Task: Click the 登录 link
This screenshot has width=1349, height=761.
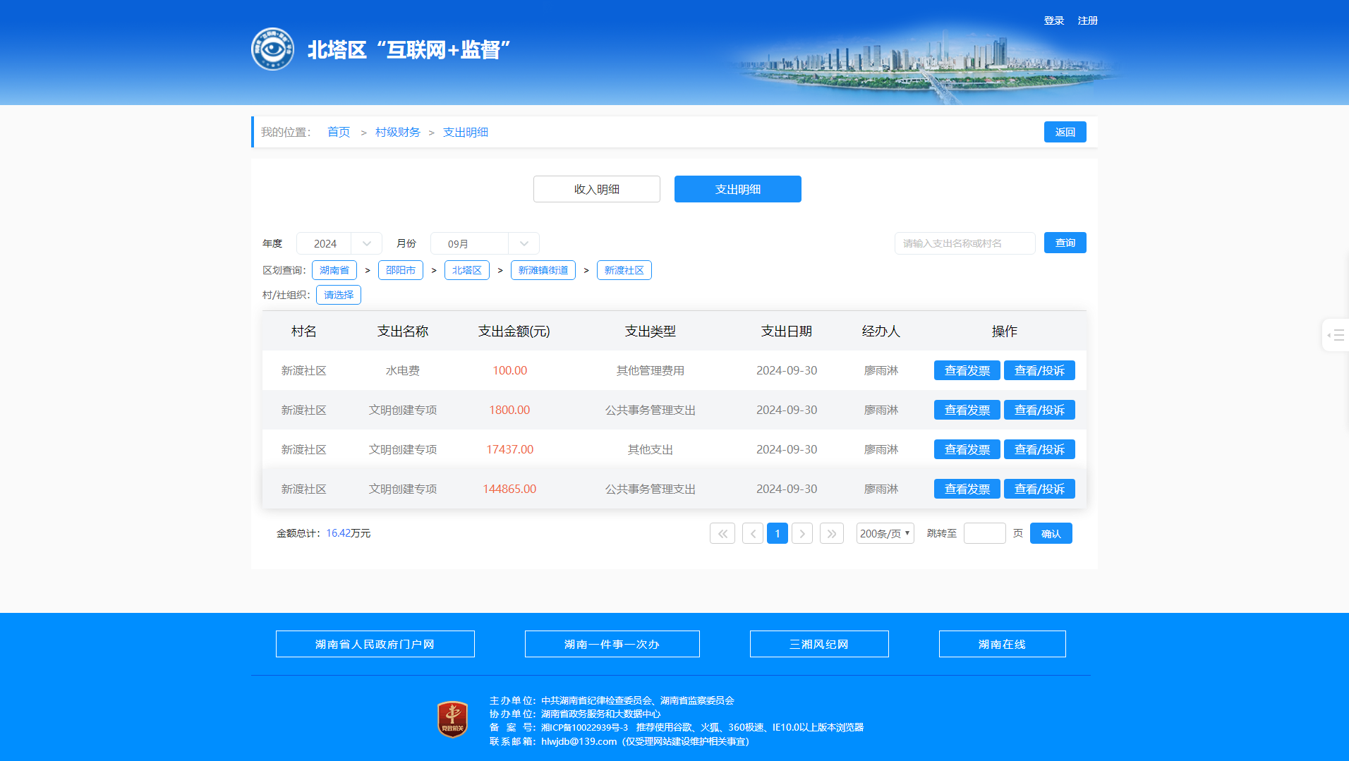Action: 1053,21
